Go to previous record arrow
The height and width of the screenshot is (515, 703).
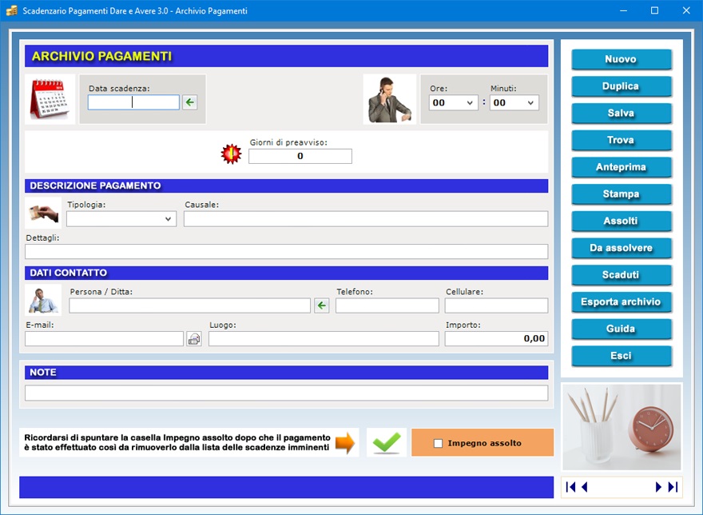tap(584, 487)
